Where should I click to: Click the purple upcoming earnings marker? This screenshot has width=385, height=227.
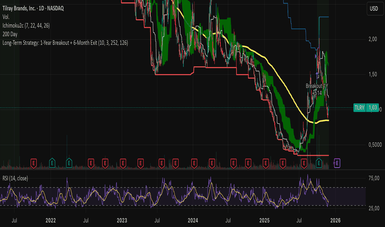(337, 163)
